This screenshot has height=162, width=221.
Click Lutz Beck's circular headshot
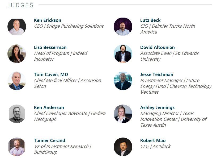pos(123,27)
